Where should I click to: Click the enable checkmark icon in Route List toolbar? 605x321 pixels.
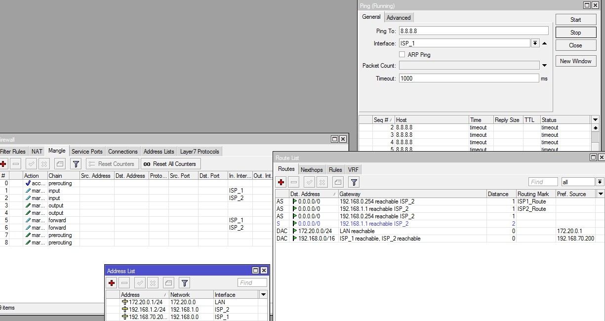point(310,182)
